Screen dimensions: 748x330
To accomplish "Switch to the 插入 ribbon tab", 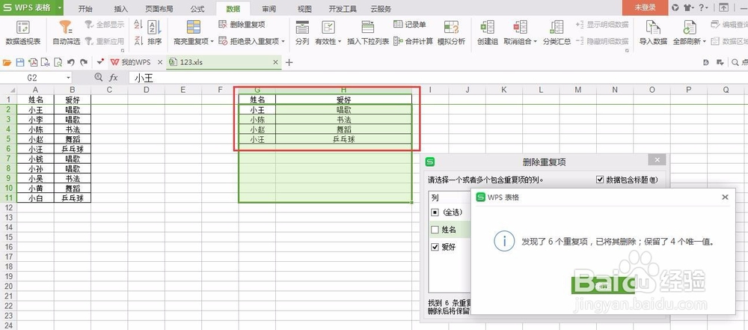I will coord(121,8).
